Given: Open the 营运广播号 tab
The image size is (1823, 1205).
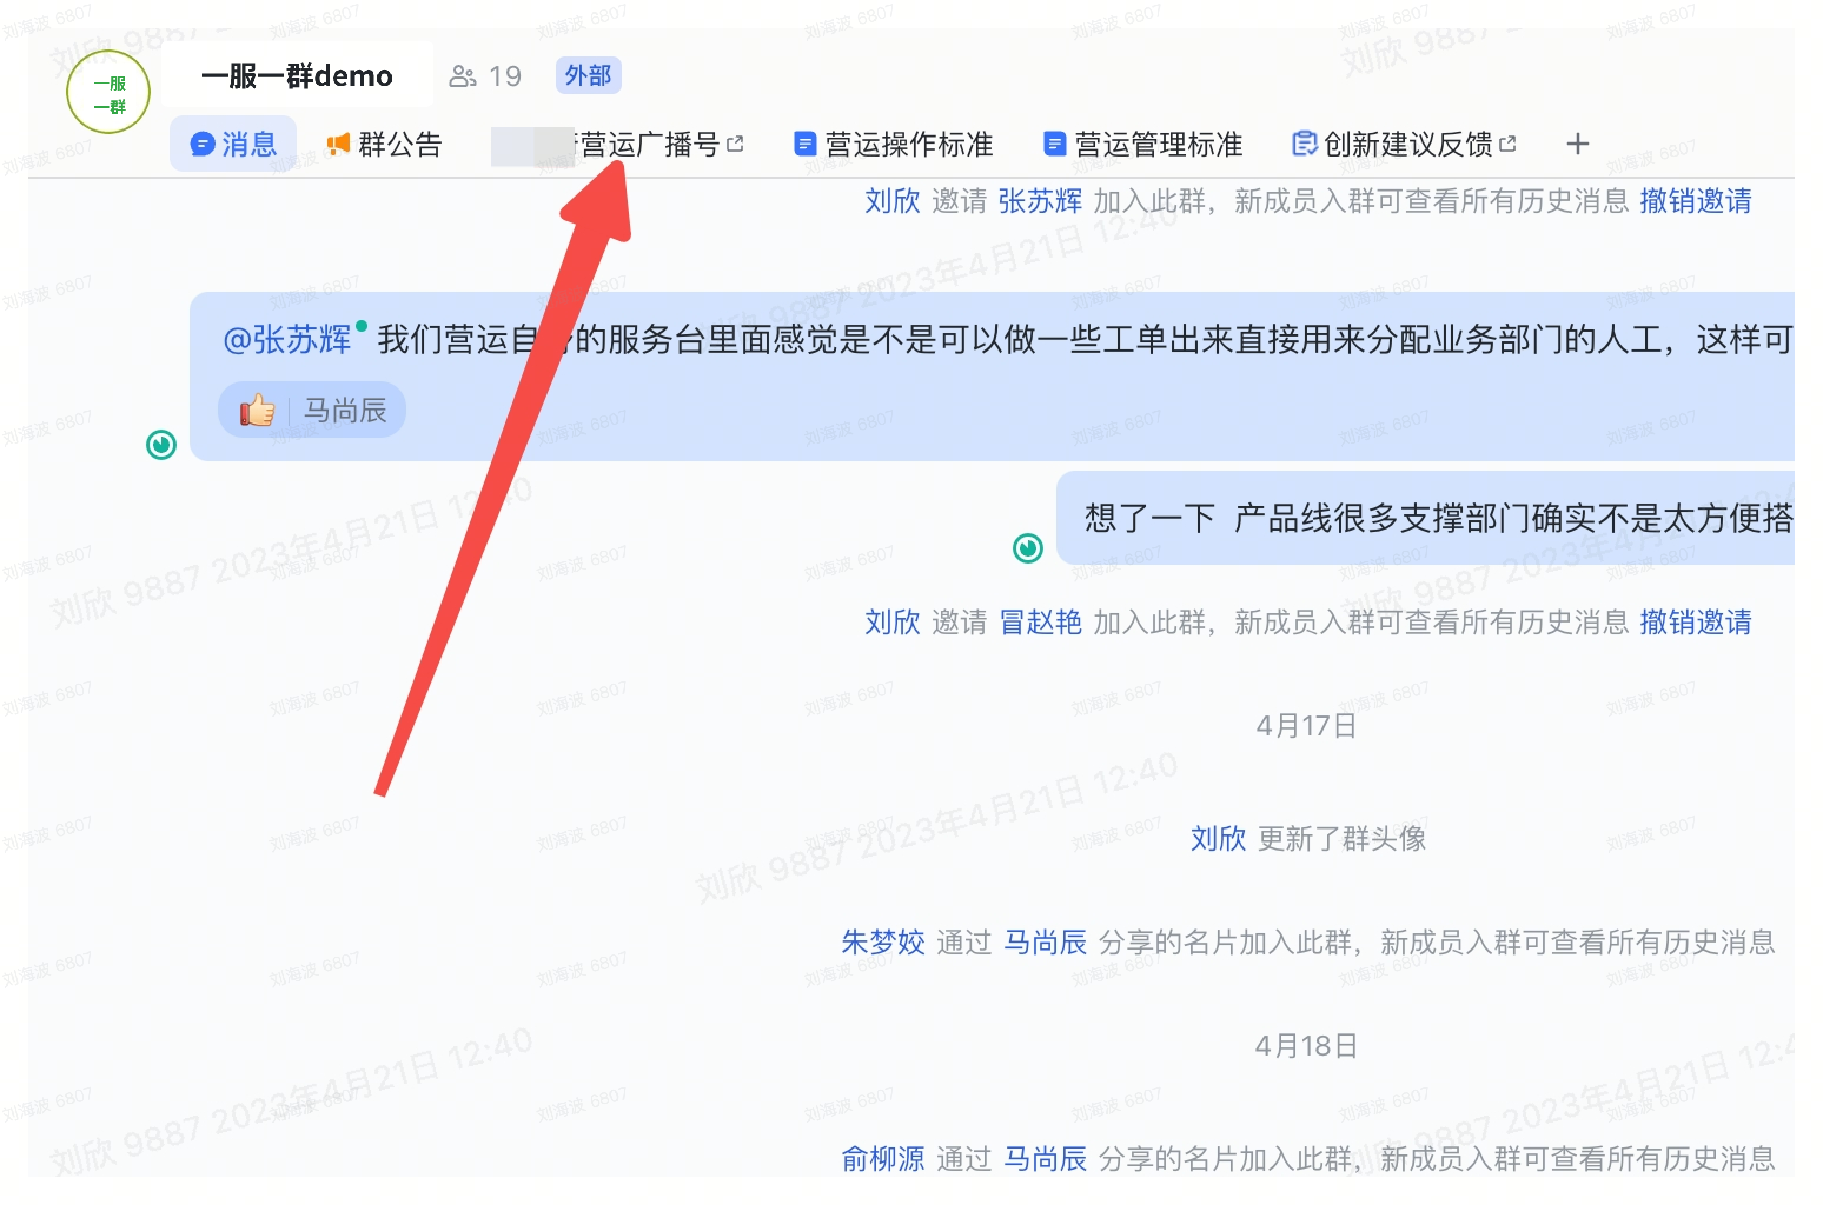Looking at the screenshot, I should [649, 145].
